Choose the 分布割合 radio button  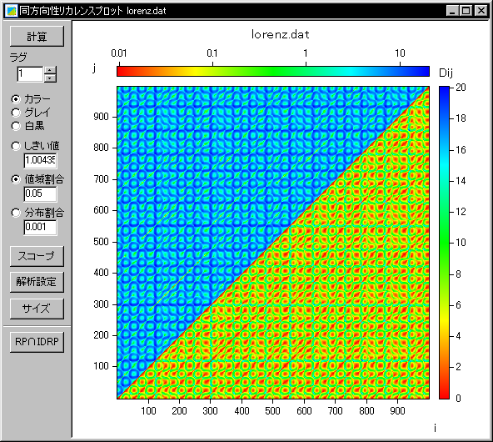[x=16, y=213]
